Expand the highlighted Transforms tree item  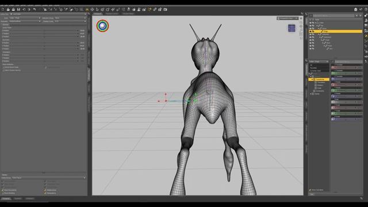312,79
